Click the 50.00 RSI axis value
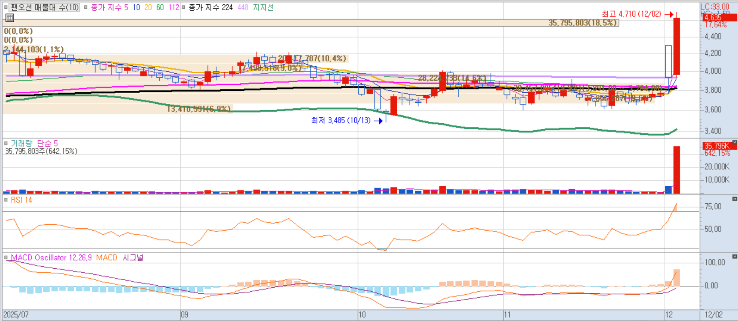Screen dimensions: 738x321 click(x=713, y=229)
